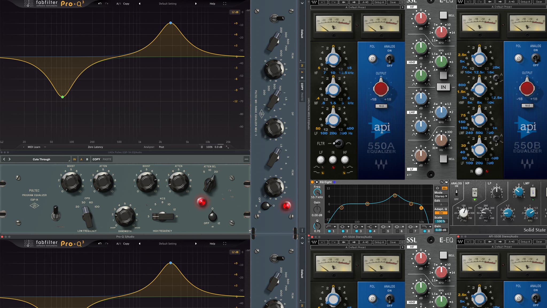
Task: Open the Help menu in top Pro-Q 3
Action: (212, 4)
